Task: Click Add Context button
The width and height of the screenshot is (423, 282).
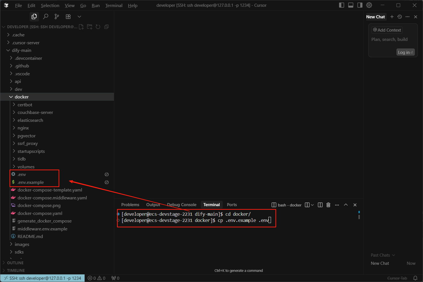Action: tap(387, 30)
